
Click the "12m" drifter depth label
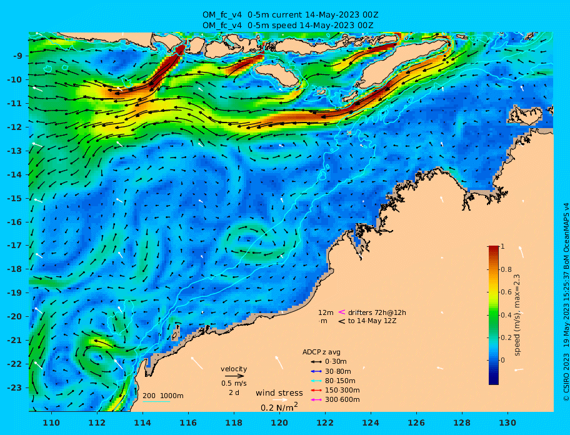(326, 312)
